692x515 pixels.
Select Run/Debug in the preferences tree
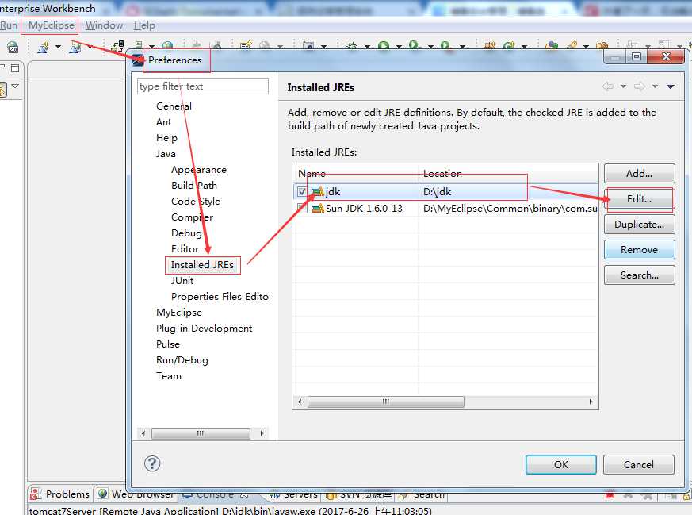tap(182, 360)
